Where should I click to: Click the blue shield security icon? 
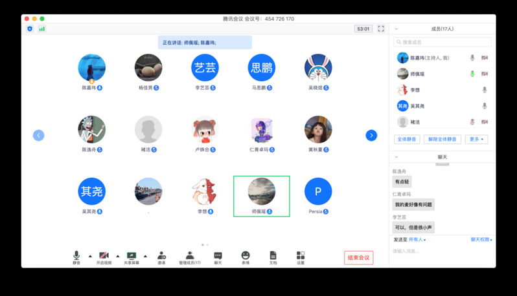pos(30,29)
